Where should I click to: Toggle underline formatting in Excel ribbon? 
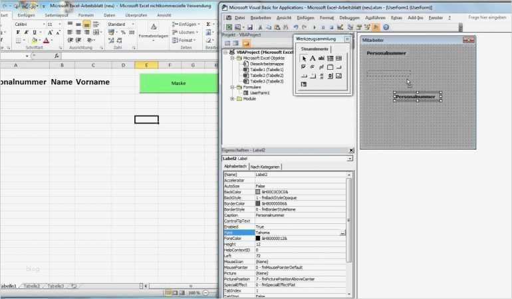coord(35,33)
